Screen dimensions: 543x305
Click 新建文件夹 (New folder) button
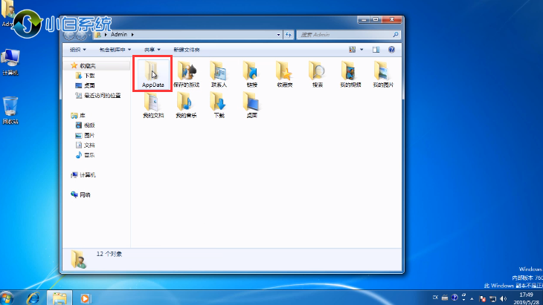coord(187,49)
